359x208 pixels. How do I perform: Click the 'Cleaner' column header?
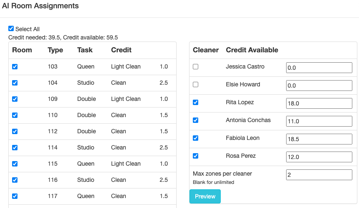[x=206, y=50]
